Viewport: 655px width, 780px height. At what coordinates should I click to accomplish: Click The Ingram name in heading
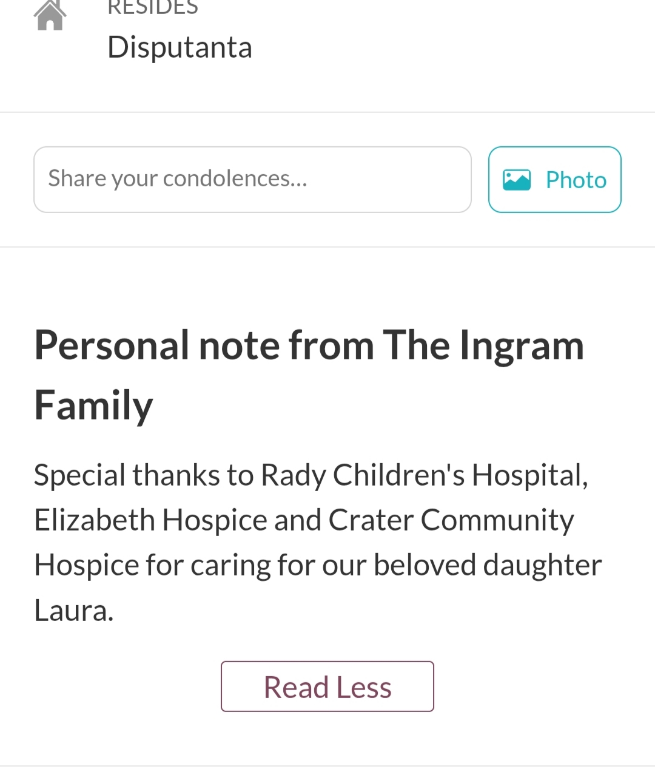tap(483, 345)
